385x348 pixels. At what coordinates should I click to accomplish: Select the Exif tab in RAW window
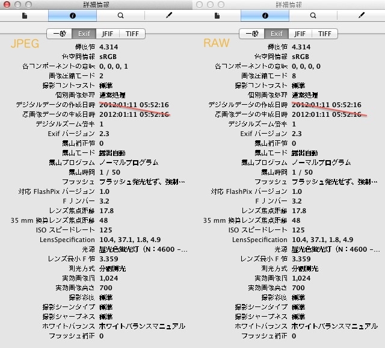[x=277, y=34]
